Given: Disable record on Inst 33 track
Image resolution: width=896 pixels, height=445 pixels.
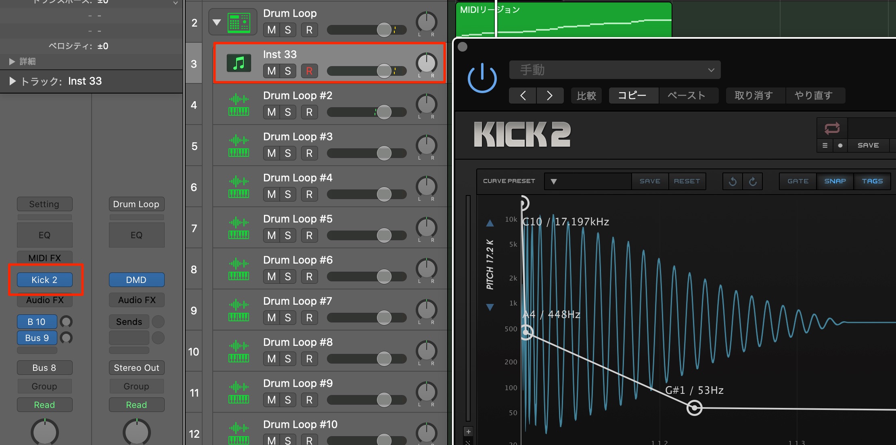Looking at the screenshot, I should click(x=309, y=71).
